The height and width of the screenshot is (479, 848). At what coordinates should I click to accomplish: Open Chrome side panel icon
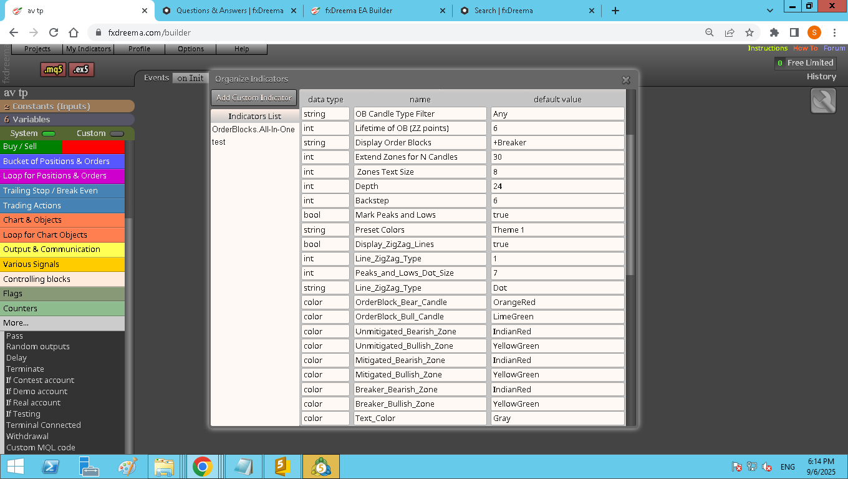[794, 32]
